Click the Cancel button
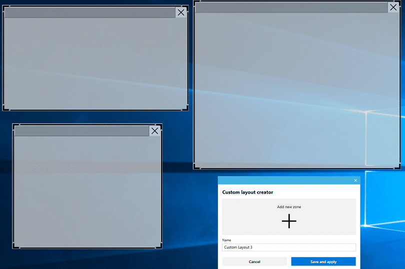This screenshot has width=405, height=269. tap(254, 262)
